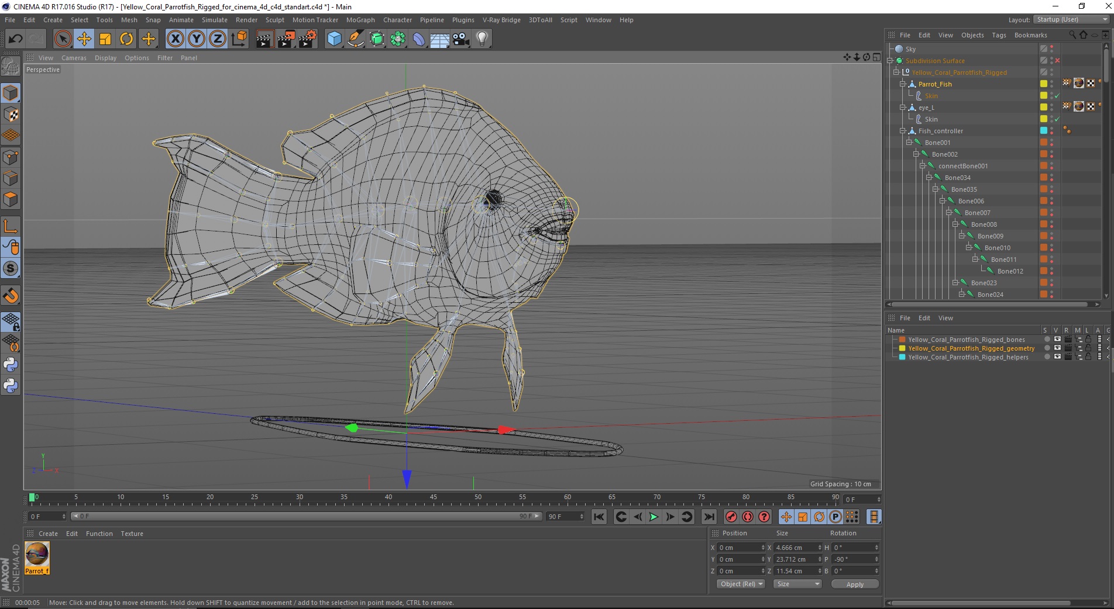Open the spline Pen tool
This screenshot has width=1114, height=609.
pos(356,39)
